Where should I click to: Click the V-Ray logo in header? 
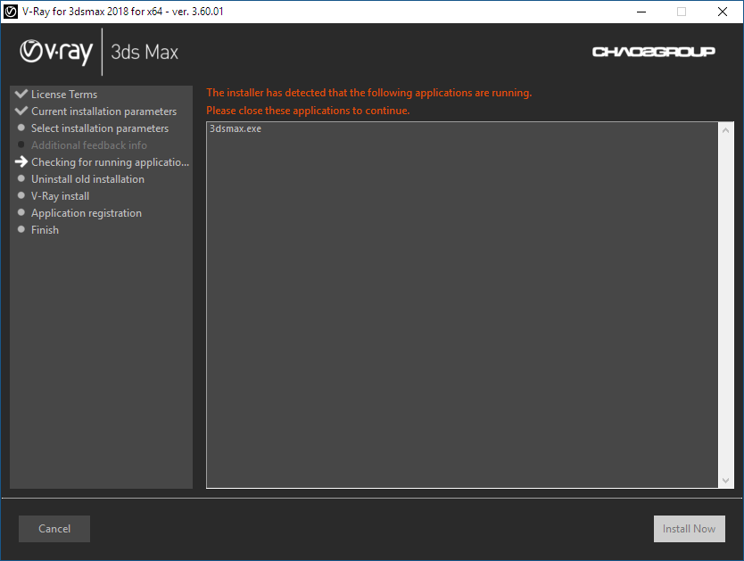56,52
